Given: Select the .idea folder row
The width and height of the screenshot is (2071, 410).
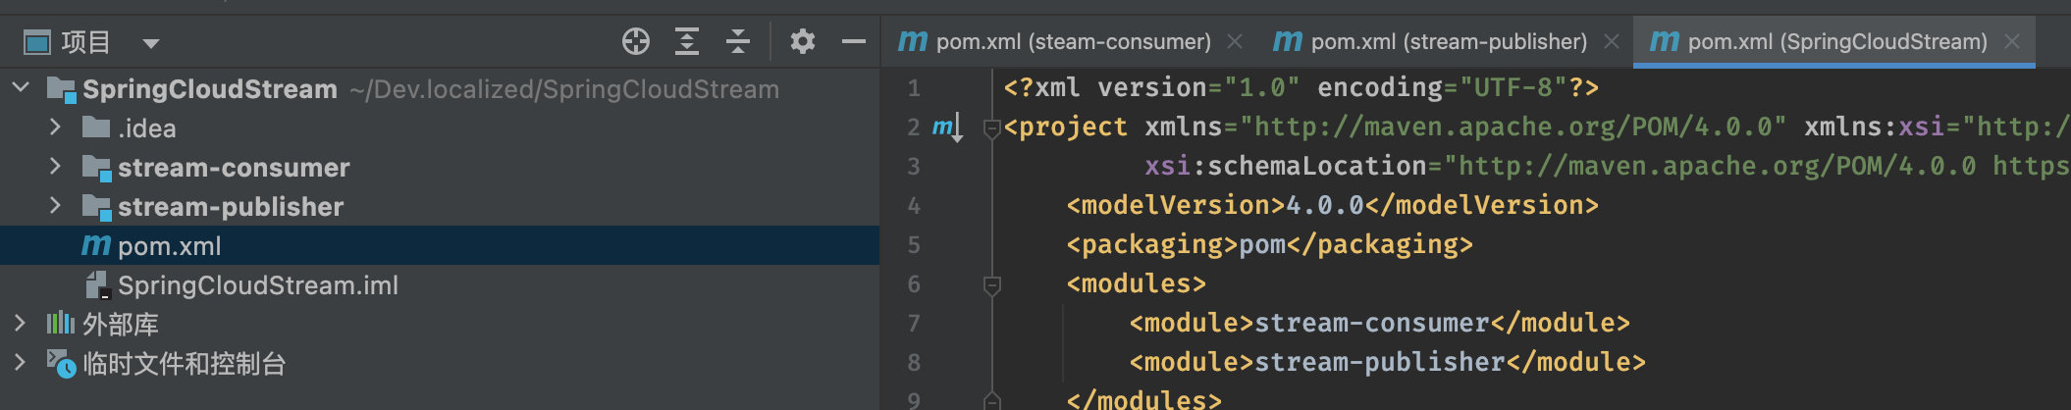Looking at the screenshot, I should pyautogui.click(x=440, y=128).
